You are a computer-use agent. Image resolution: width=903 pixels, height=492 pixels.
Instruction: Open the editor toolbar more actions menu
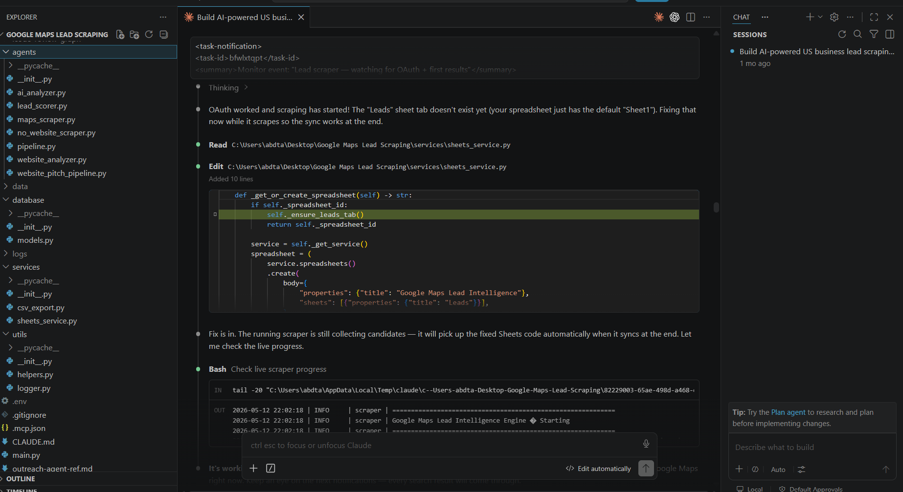point(706,17)
